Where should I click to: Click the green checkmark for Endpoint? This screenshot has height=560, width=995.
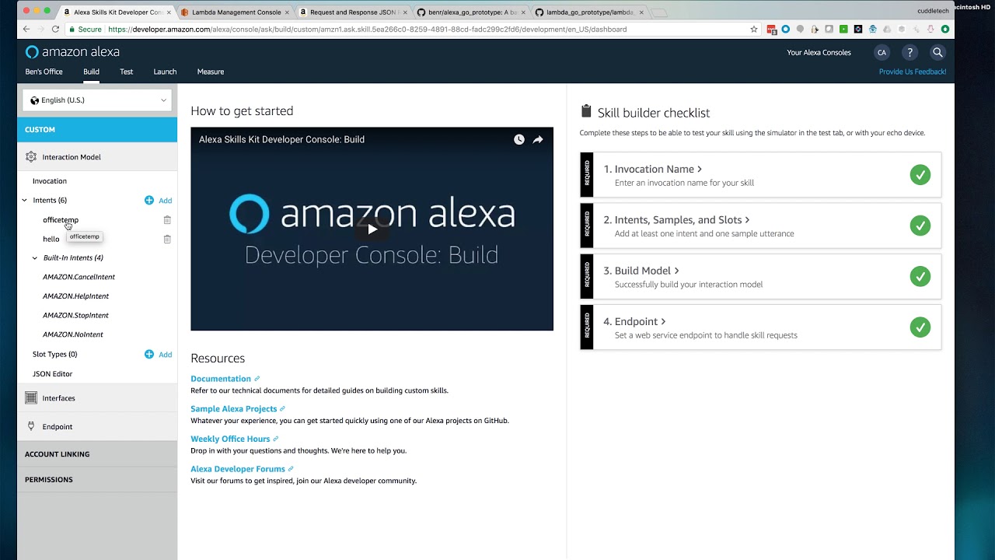click(x=920, y=327)
